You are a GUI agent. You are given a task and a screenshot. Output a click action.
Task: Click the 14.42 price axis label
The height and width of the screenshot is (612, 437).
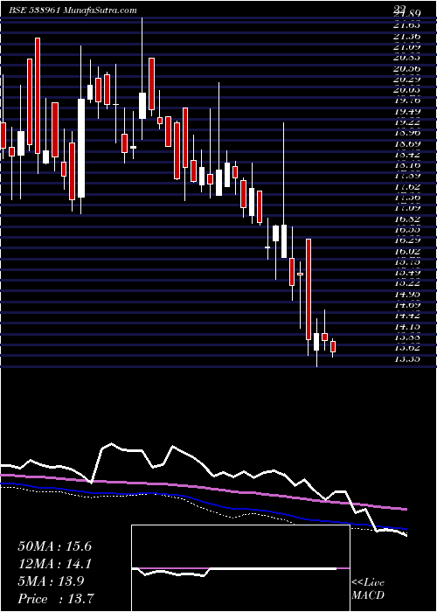point(407,315)
